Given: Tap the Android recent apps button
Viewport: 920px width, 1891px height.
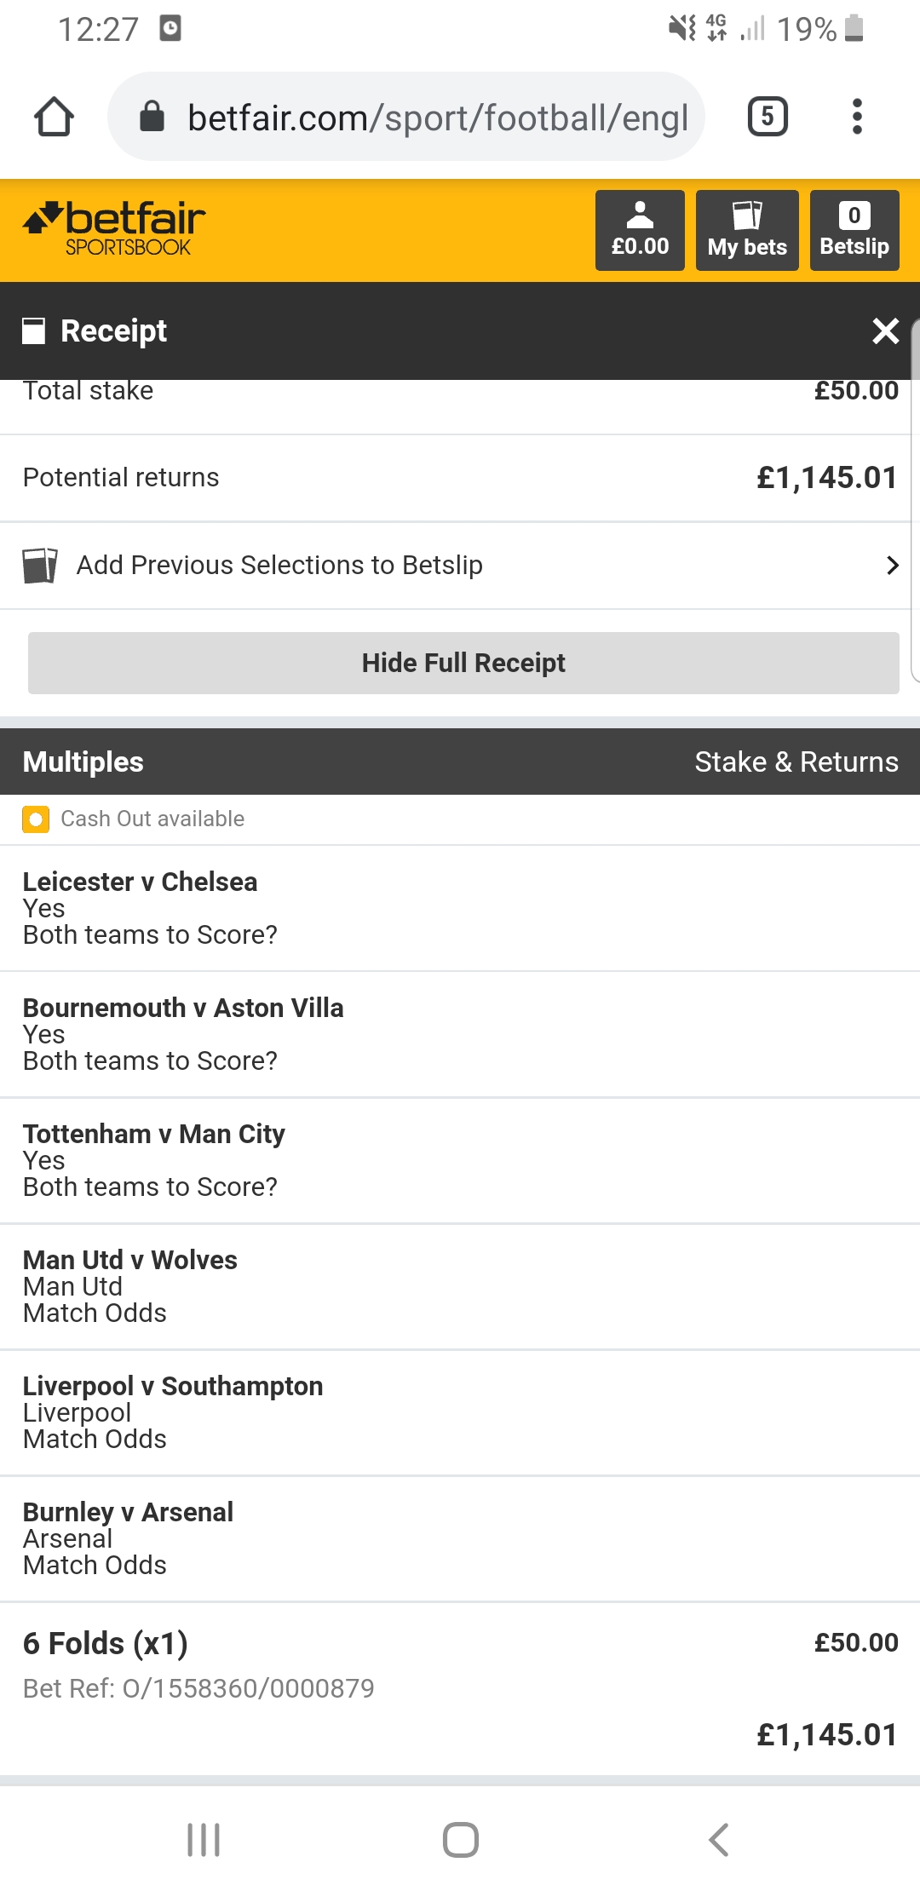Looking at the screenshot, I should point(204,1840).
